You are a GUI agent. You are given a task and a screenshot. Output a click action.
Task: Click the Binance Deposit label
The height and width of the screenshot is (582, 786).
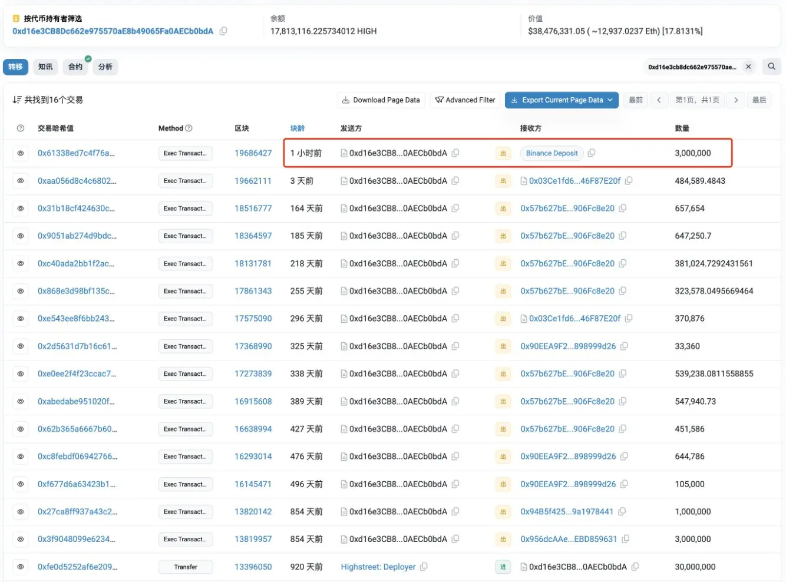(x=551, y=153)
